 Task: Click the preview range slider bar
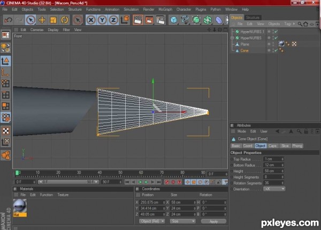[x=68, y=182]
